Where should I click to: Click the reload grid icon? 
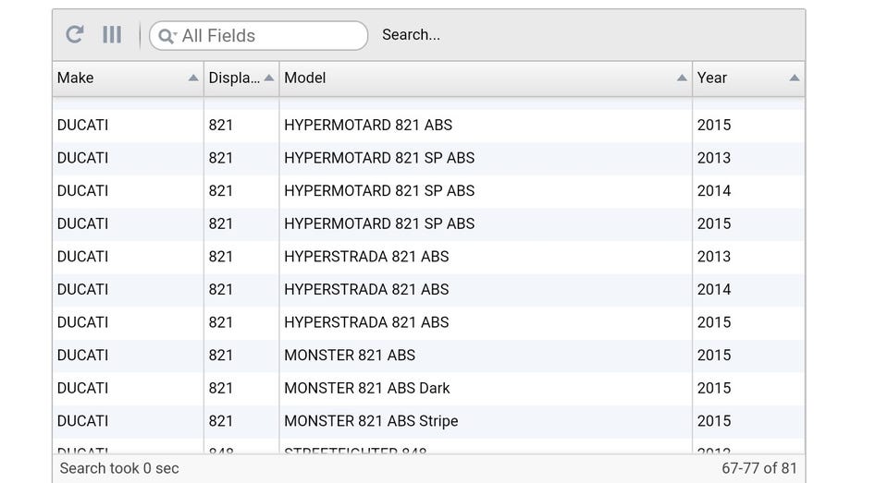tap(75, 35)
